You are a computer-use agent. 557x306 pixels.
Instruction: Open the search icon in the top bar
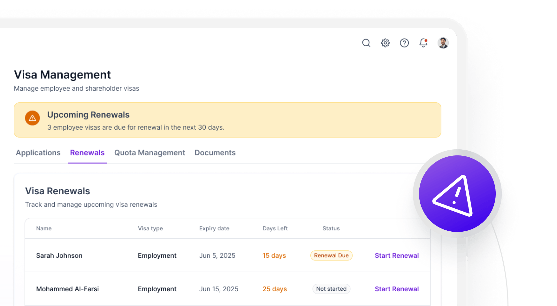pyautogui.click(x=366, y=43)
